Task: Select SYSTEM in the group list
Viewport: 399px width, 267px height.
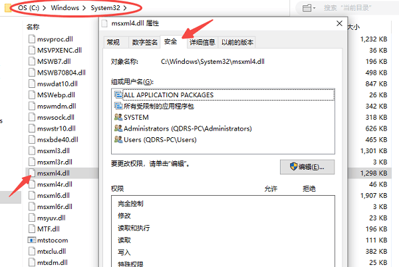Action: 223,117
